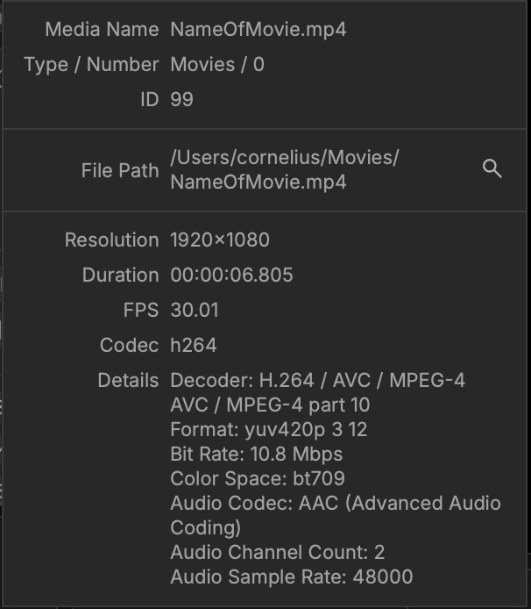This screenshot has height=609, width=531.
Task: Click the Audio Codec AAC line
Action: coord(336,515)
